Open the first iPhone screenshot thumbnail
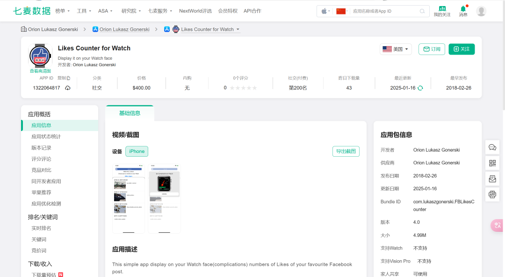This screenshot has width=505, height=277. coord(129,199)
